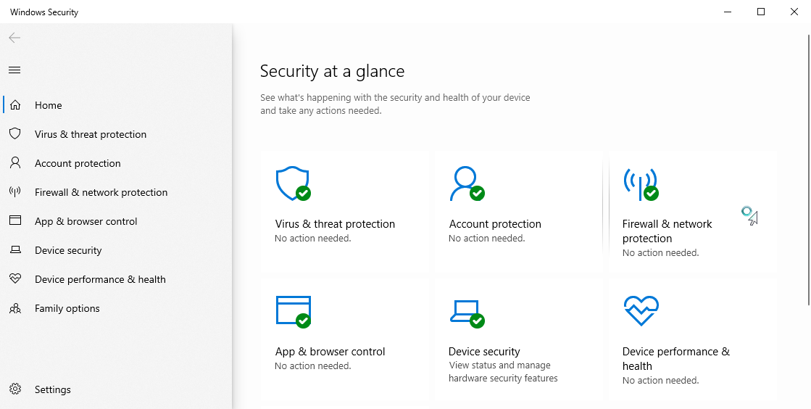811x409 pixels.
Task: Click the main vertical scrollbar
Action: tap(808, 170)
